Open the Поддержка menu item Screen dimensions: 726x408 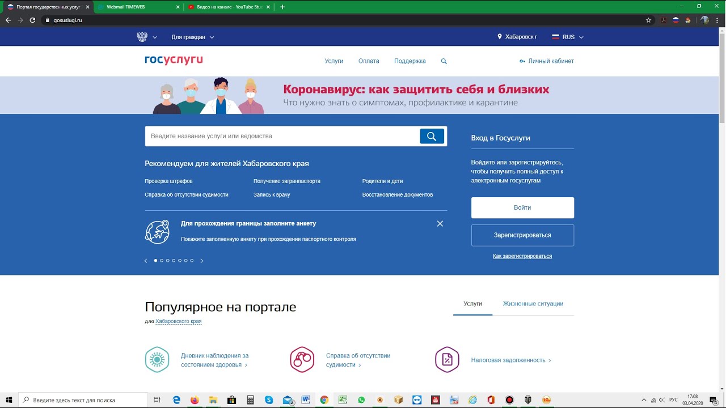click(410, 61)
